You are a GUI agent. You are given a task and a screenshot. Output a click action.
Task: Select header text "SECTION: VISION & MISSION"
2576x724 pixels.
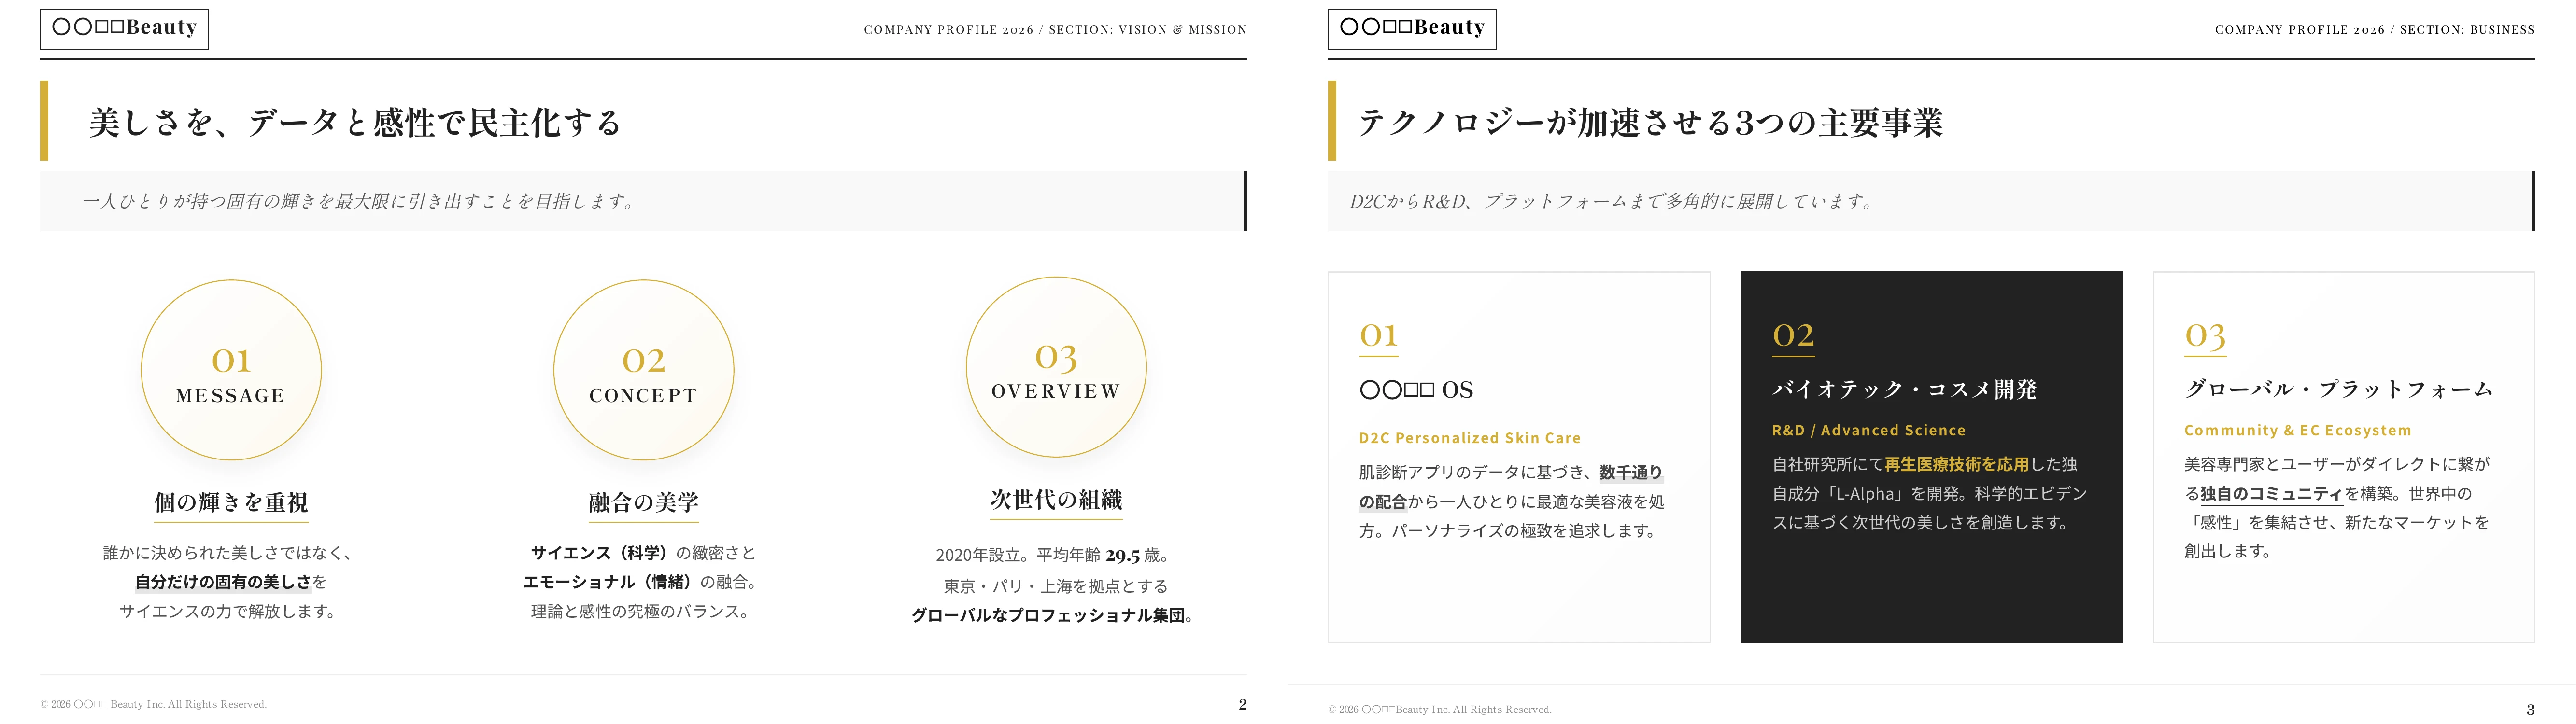pos(1147,30)
